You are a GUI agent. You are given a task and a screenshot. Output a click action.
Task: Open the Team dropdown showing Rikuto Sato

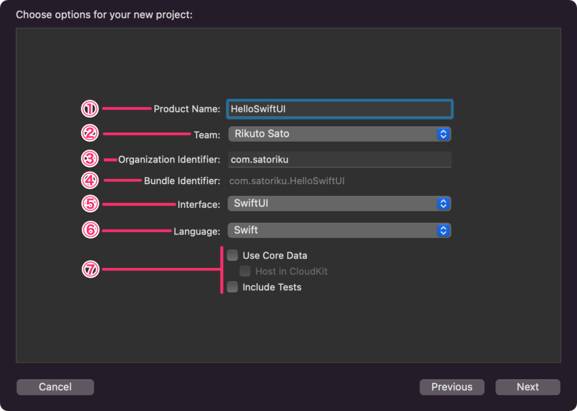point(339,134)
